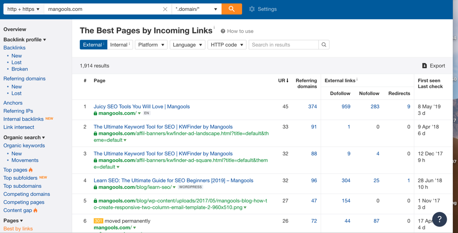Click the orange 301 status badge

tap(98, 221)
